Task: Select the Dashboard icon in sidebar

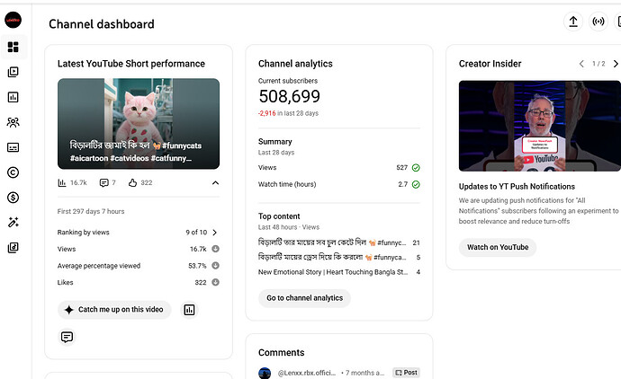Action: [x=13, y=47]
